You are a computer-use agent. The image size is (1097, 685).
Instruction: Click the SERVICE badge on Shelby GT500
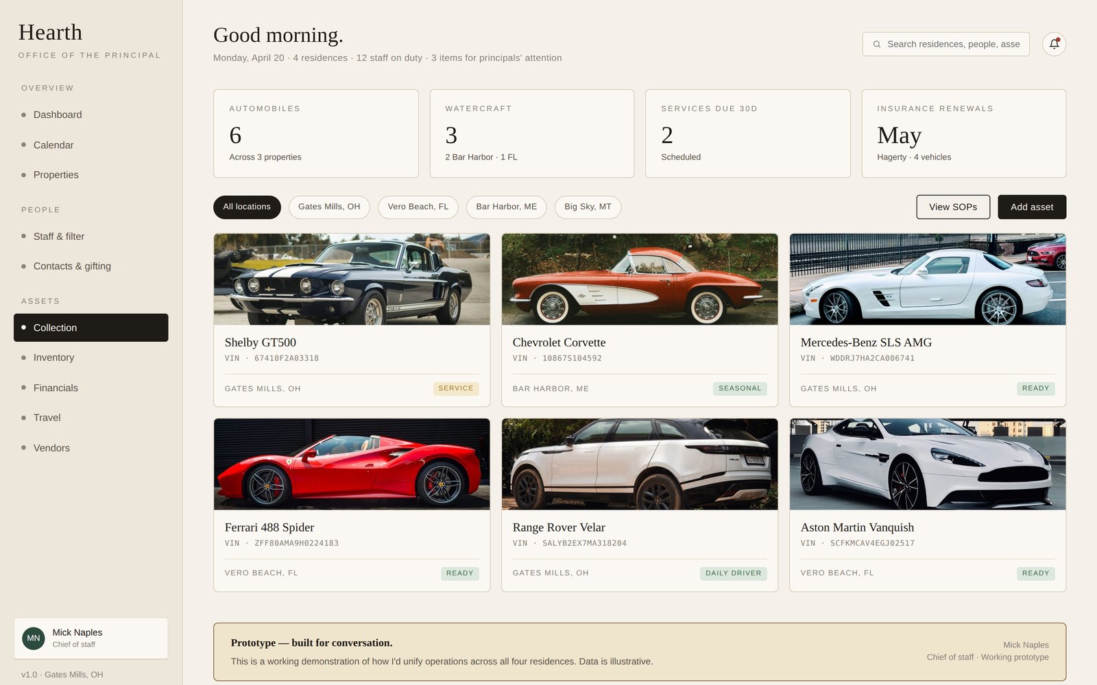(x=456, y=388)
